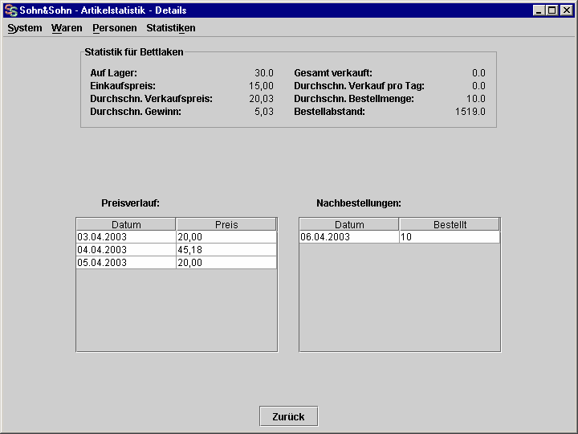This screenshot has height=434, width=578.
Task: Close the Artikelstatistik Details window
Action: (566, 10)
